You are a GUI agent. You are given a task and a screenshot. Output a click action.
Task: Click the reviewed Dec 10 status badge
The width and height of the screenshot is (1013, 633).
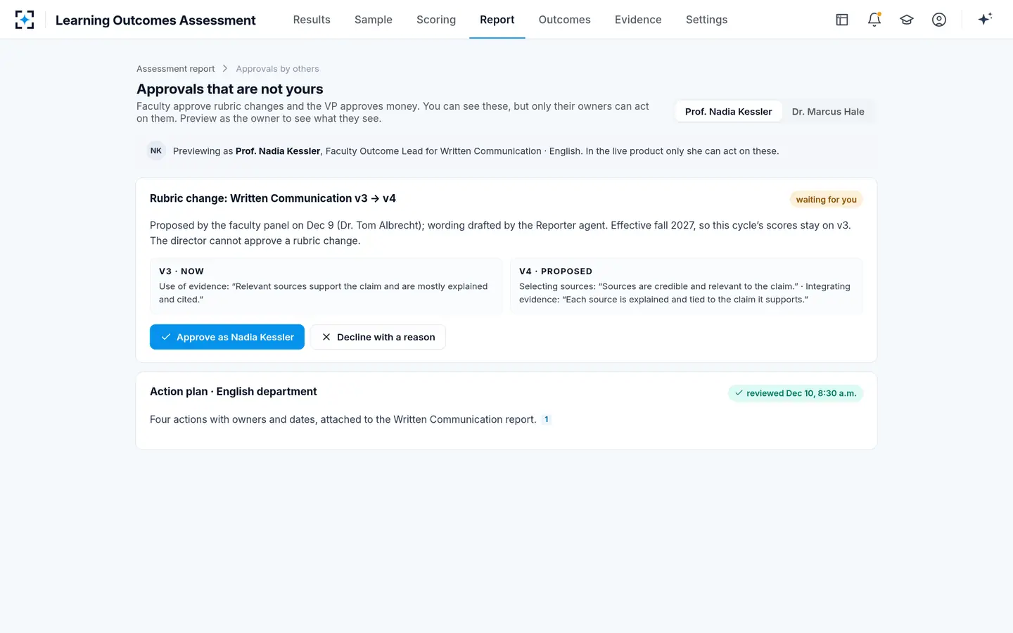796,393
